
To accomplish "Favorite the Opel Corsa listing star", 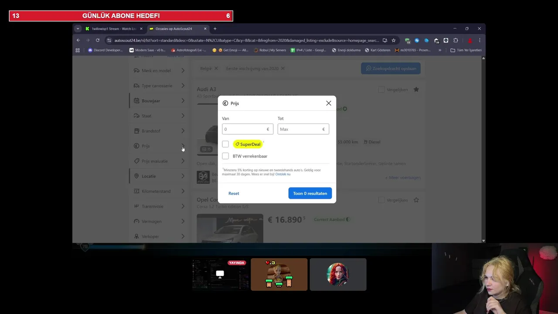I will [416, 200].
